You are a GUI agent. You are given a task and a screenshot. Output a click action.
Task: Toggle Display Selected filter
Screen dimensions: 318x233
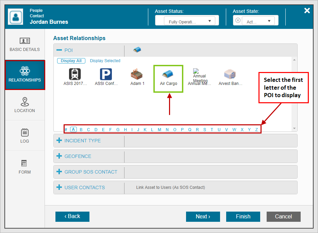click(105, 61)
